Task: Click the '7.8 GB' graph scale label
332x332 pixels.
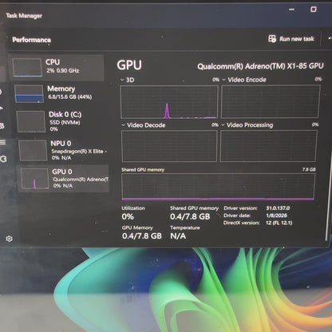Action: (x=309, y=169)
